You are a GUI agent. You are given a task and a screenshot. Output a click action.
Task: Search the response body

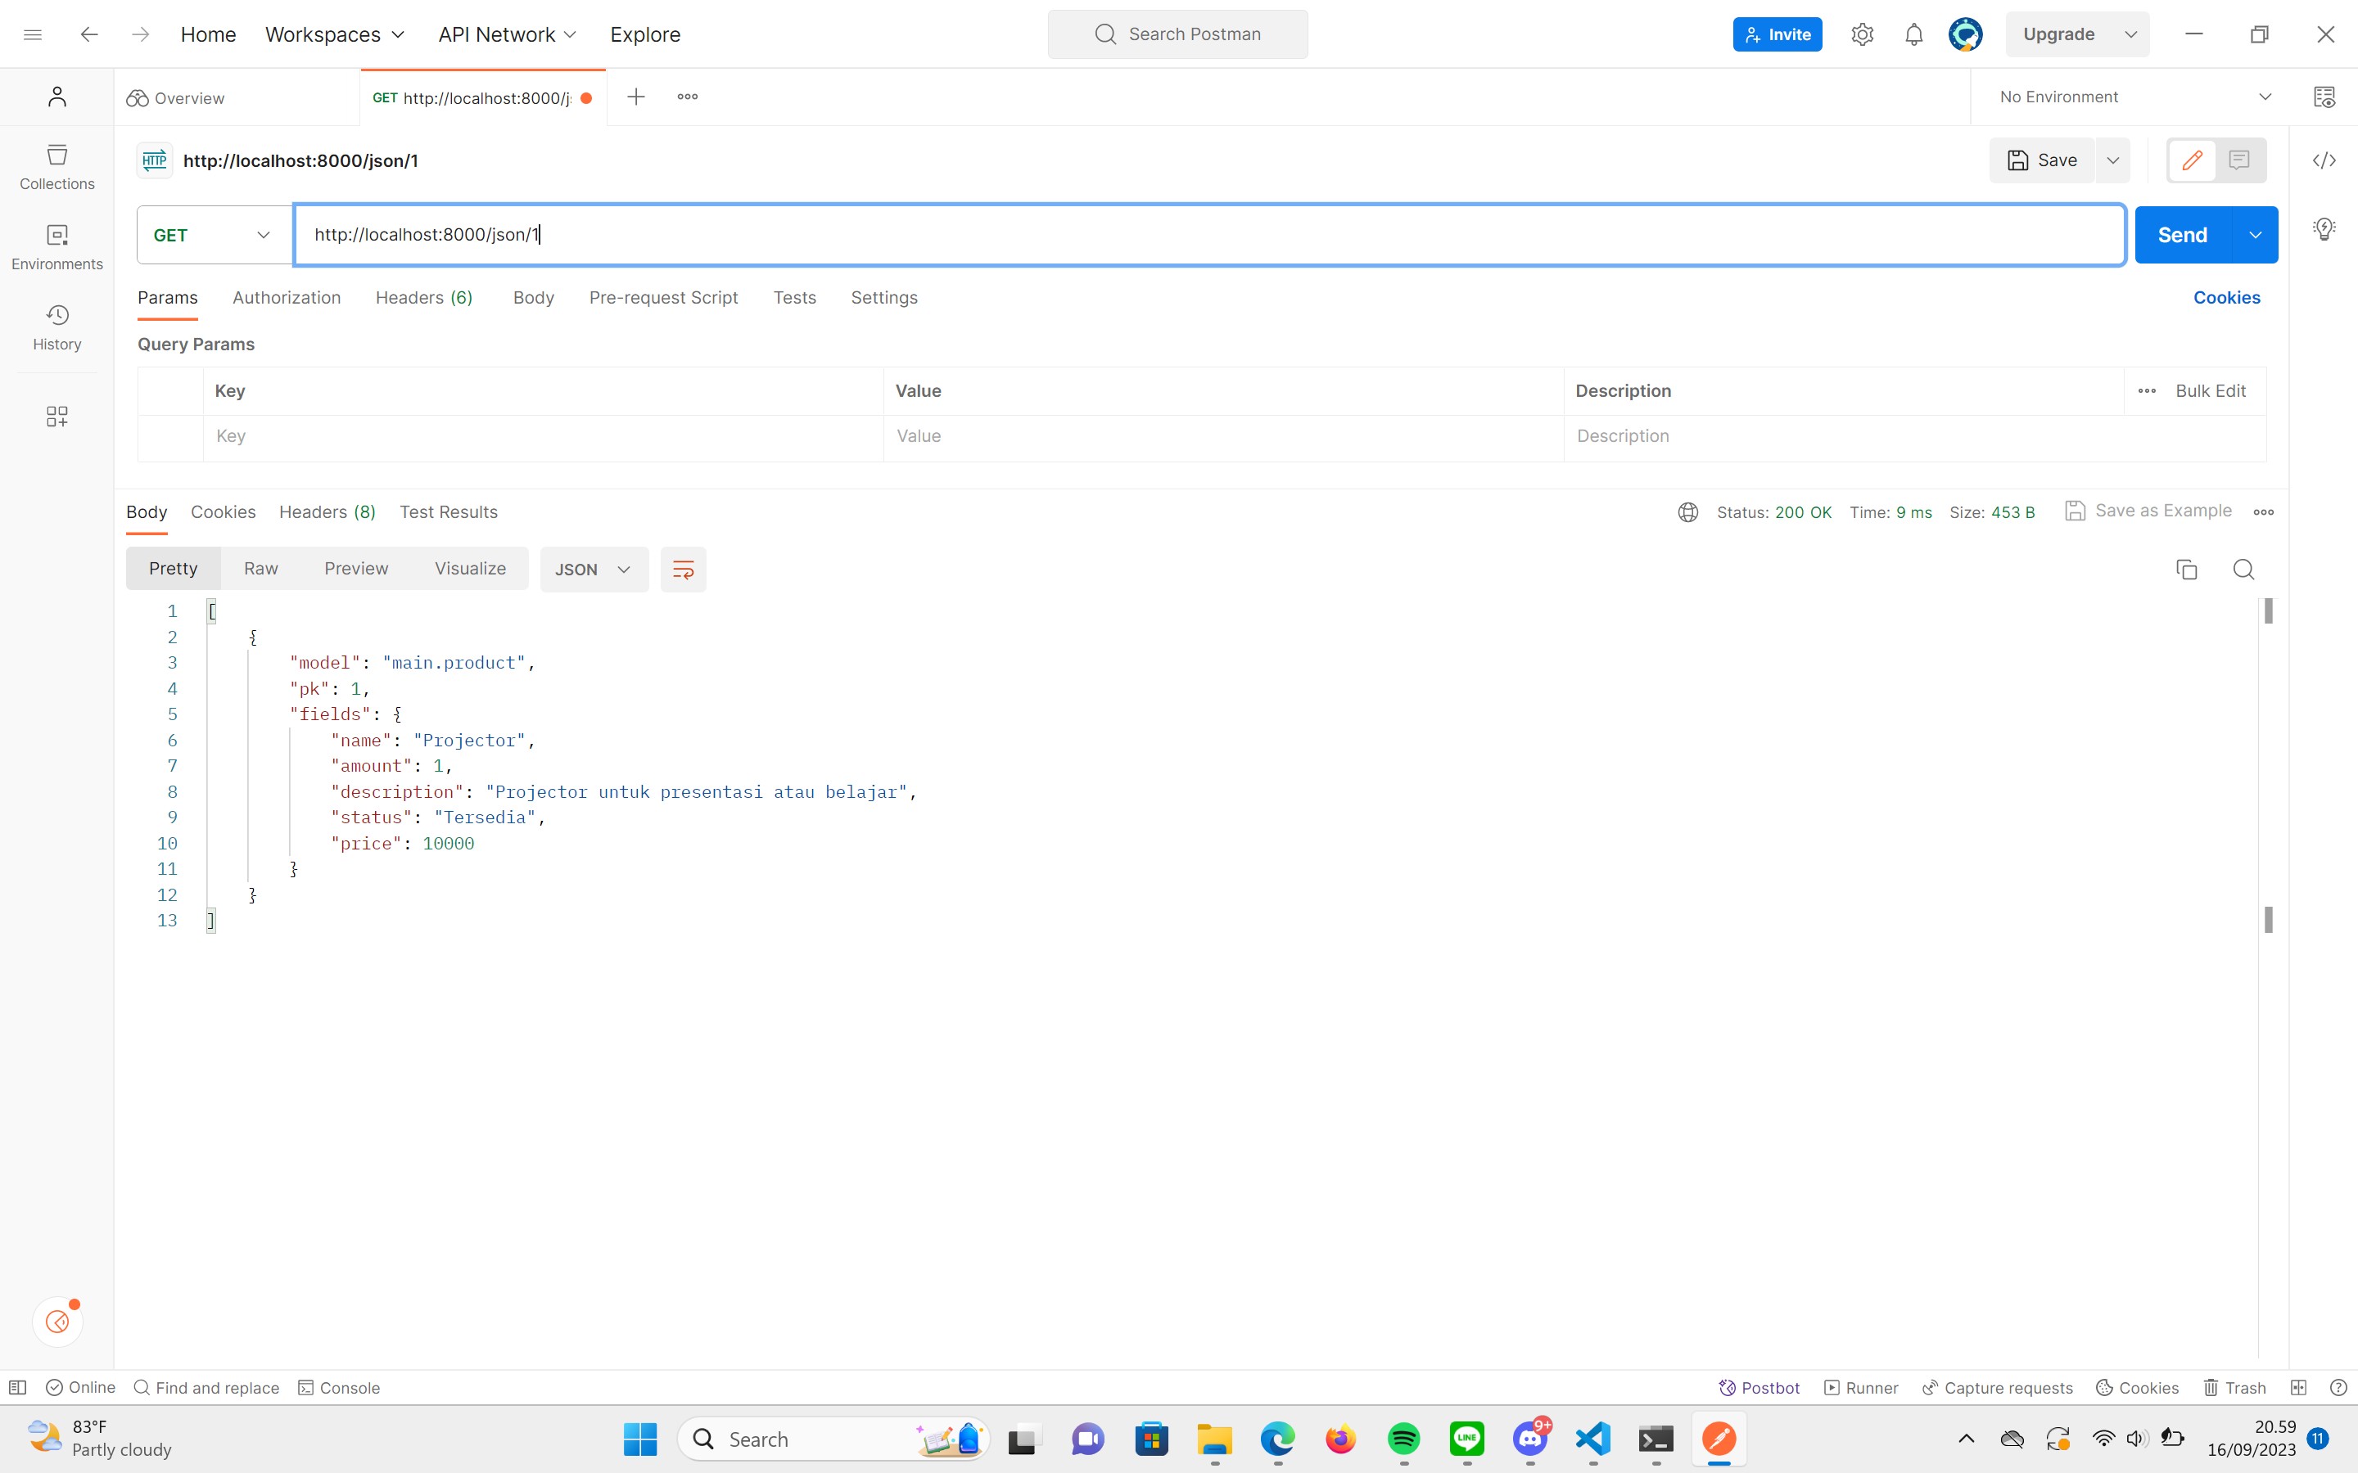[x=2243, y=569]
